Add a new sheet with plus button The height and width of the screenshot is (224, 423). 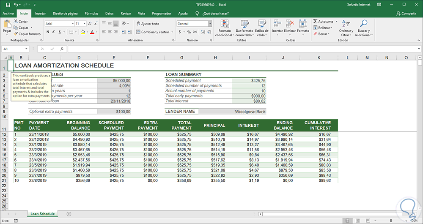coord(69,214)
